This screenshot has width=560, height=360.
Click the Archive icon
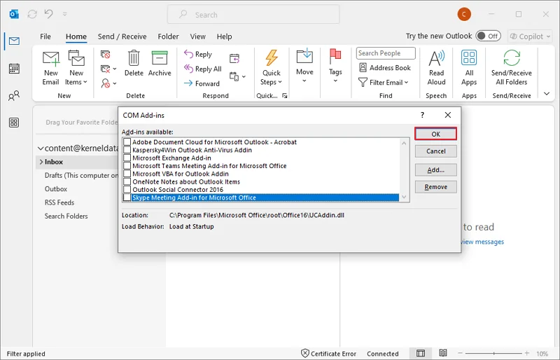pos(160,58)
